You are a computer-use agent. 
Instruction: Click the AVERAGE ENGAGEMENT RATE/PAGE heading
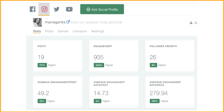pos(165,83)
